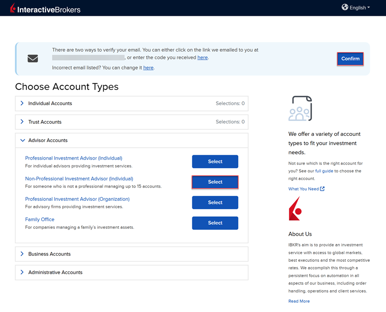Image resolution: width=386 pixels, height=312 pixels.
Task: Select the Family Office account type
Action: click(215, 223)
